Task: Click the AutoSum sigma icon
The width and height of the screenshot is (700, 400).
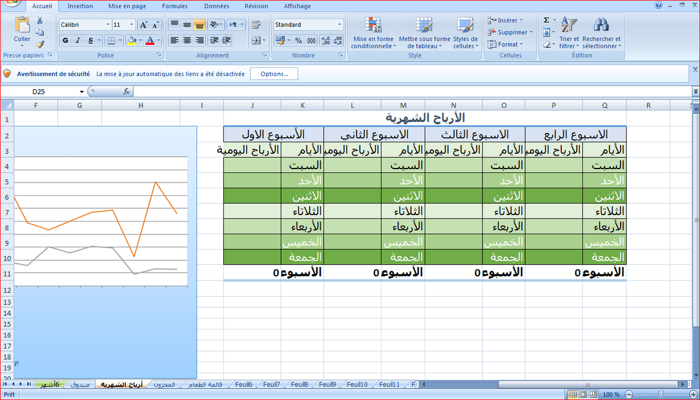Action: (547, 20)
